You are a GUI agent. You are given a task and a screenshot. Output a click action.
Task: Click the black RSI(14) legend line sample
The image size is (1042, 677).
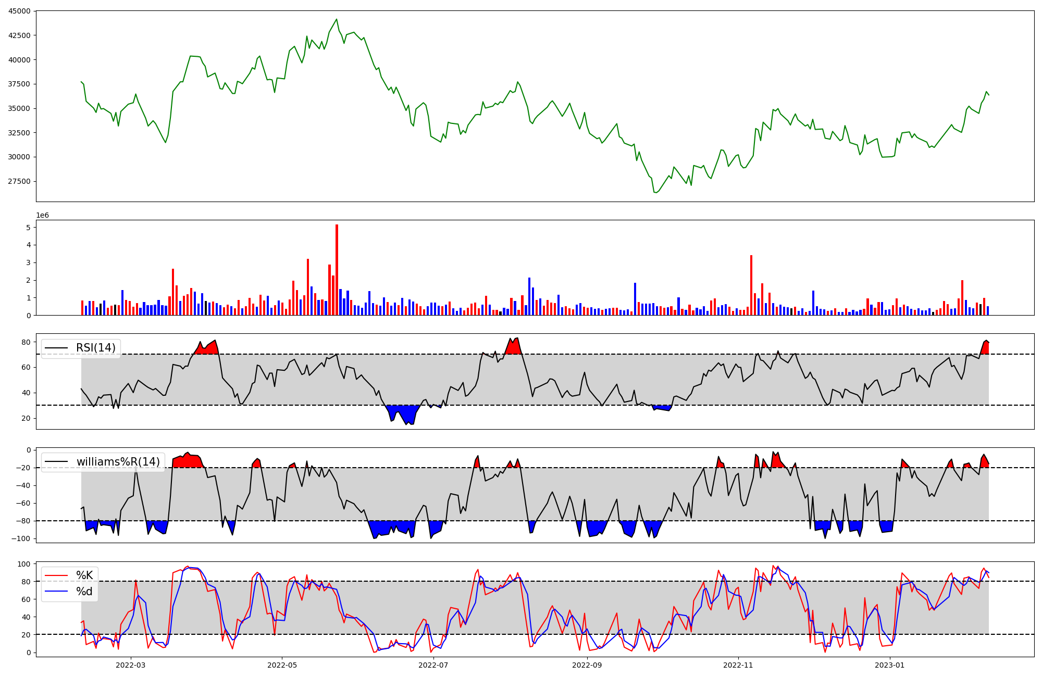tap(56, 348)
